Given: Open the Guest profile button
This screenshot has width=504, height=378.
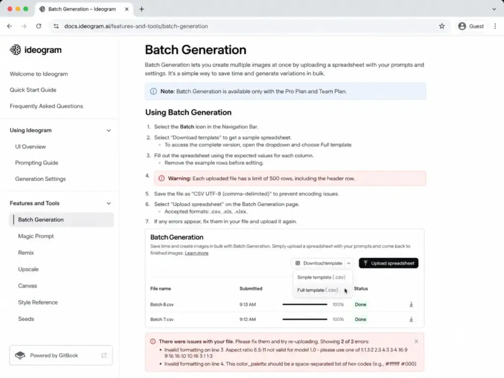Looking at the screenshot, I should point(471,26).
